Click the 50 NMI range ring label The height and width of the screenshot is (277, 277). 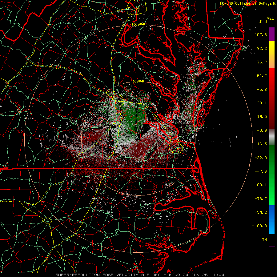click(x=138, y=81)
